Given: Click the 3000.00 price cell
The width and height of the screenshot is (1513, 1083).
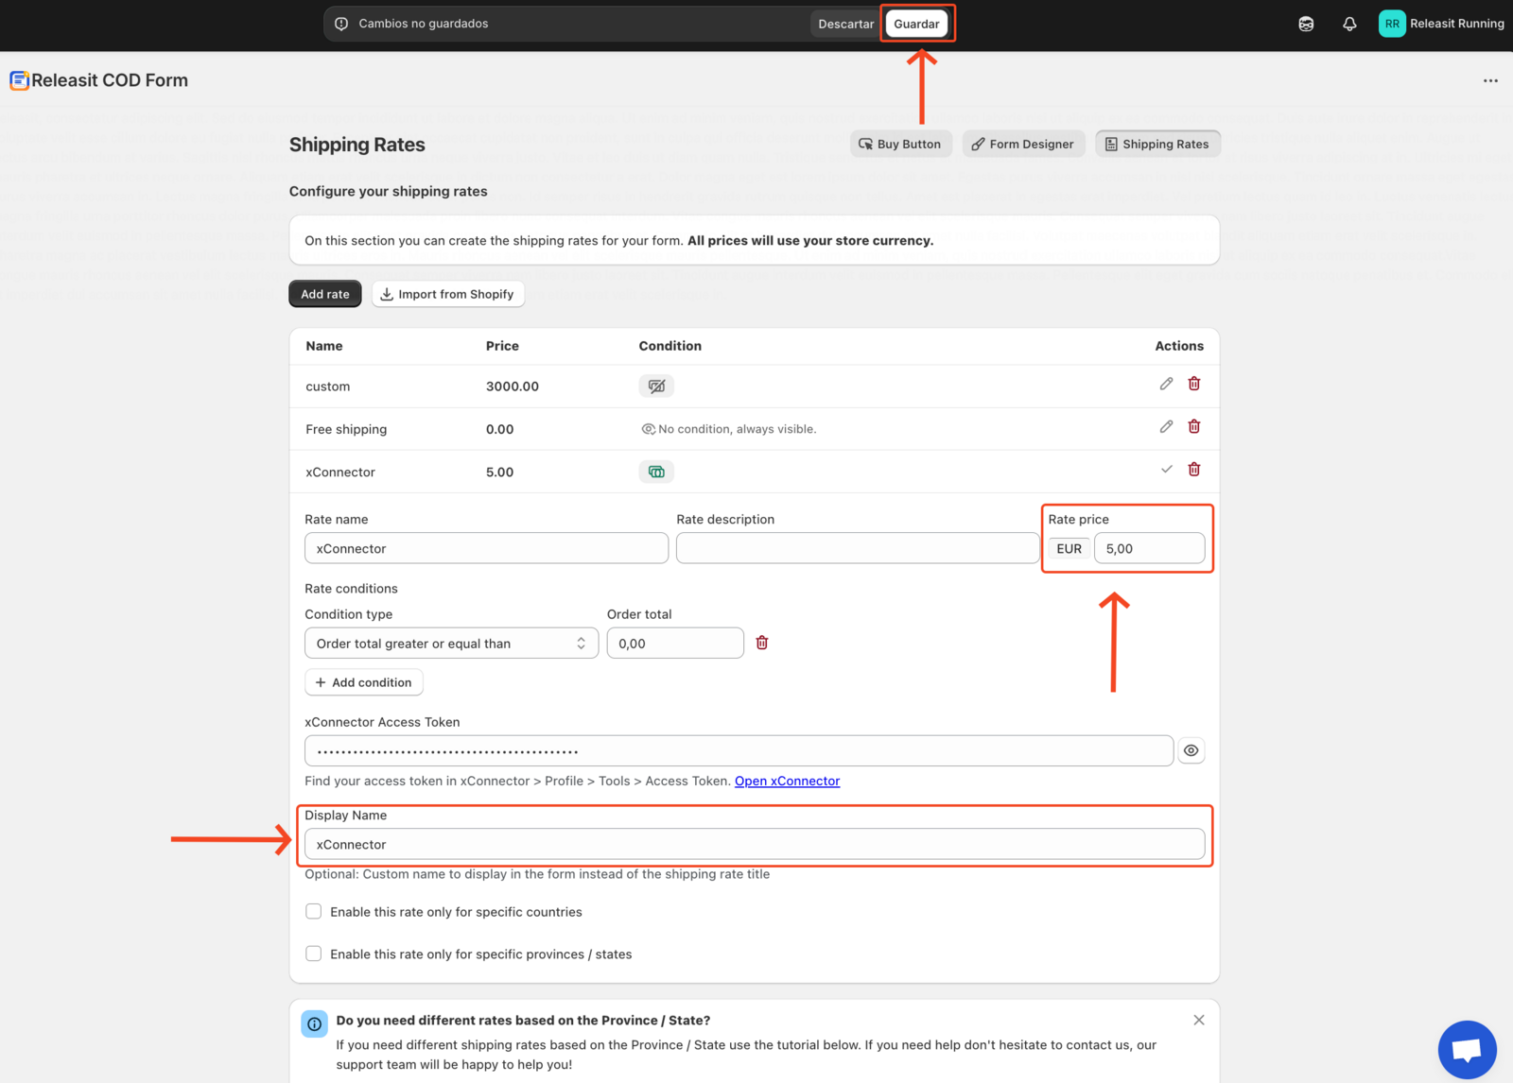Looking at the screenshot, I should (513, 387).
